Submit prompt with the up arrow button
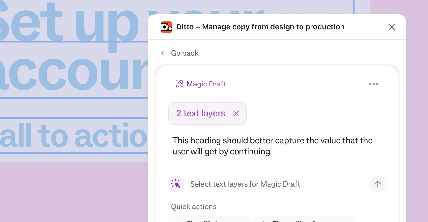The height and width of the screenshot is (222, 428). click(378, 184)
